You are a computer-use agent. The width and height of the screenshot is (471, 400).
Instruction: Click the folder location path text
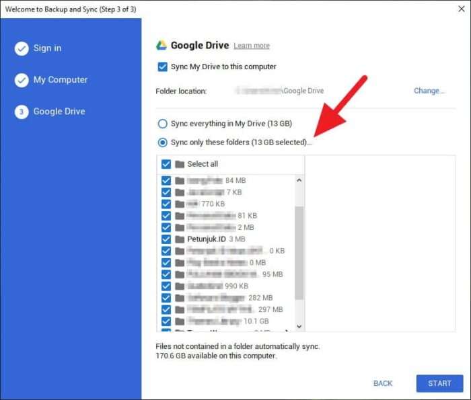[280, 91]
